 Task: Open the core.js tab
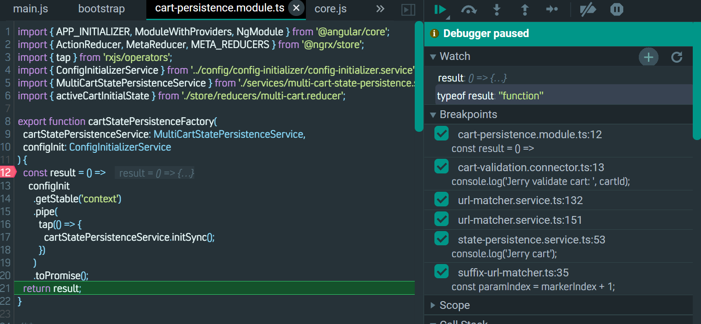pyautogui.click(x=331, y=9)
